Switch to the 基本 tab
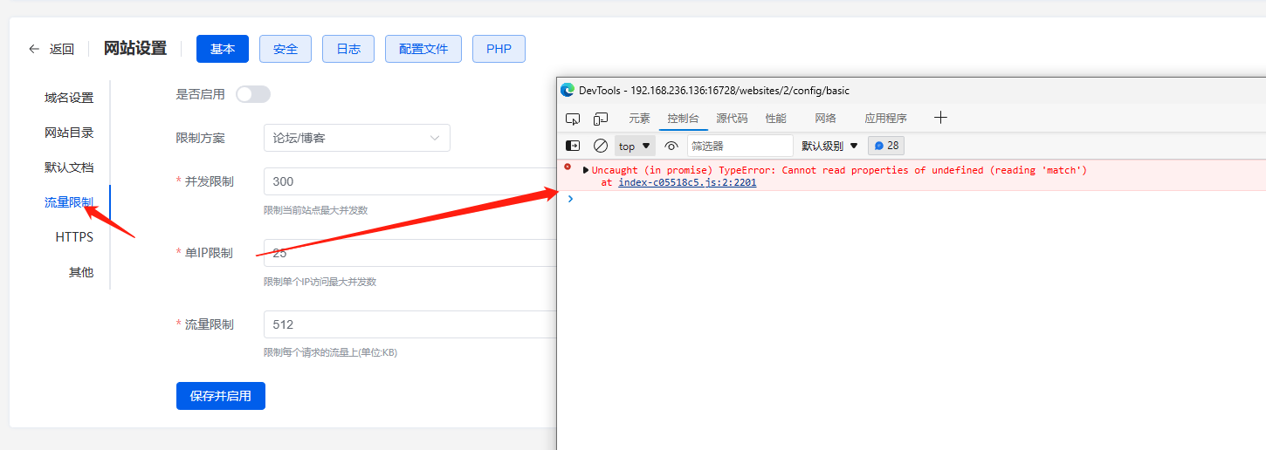This screenshot has height=450, width=1266. [223, 49]
